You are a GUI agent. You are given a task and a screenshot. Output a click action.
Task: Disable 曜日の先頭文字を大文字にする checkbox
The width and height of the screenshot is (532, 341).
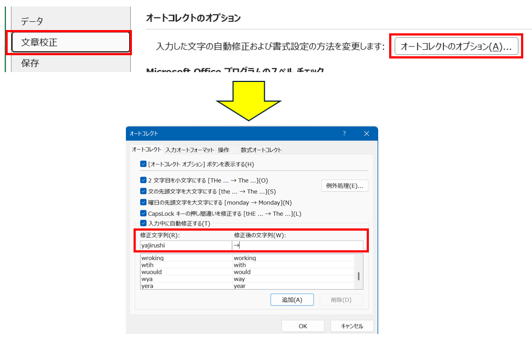click(143, 202)
